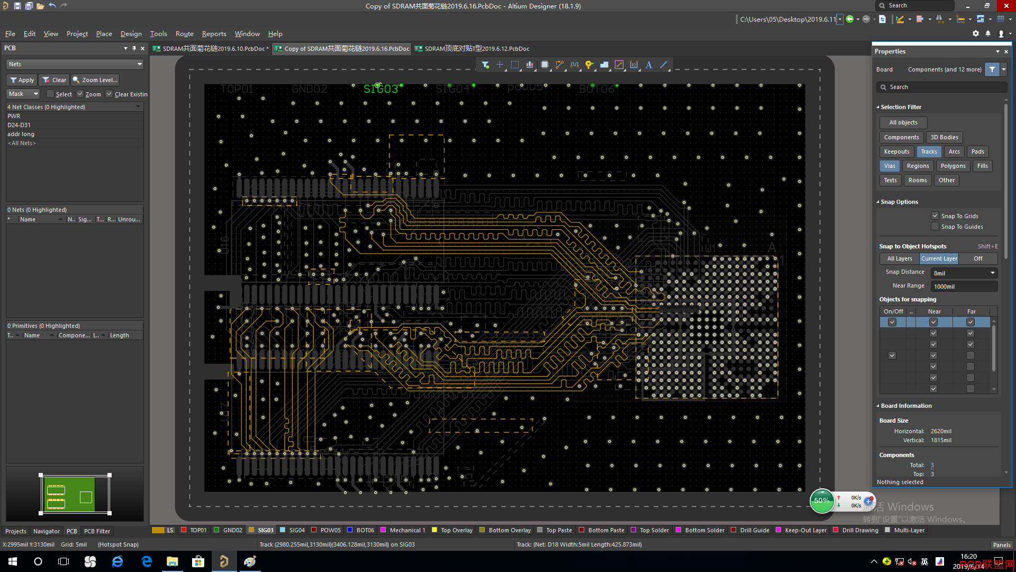Click the refresh document page icon
1016x572 pixels.
pyautogui.click(x=882, y=19)
